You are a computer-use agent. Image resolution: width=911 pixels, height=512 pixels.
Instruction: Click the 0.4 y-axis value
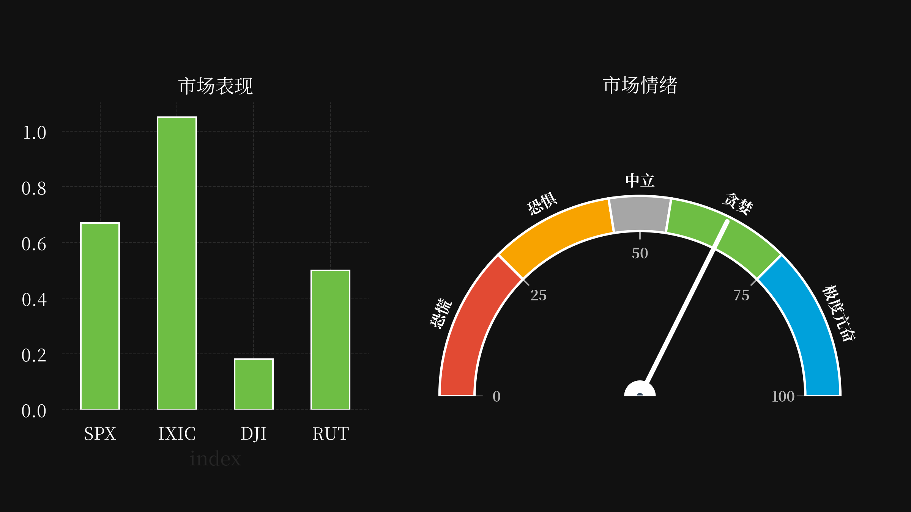click(x=34, y=300)
